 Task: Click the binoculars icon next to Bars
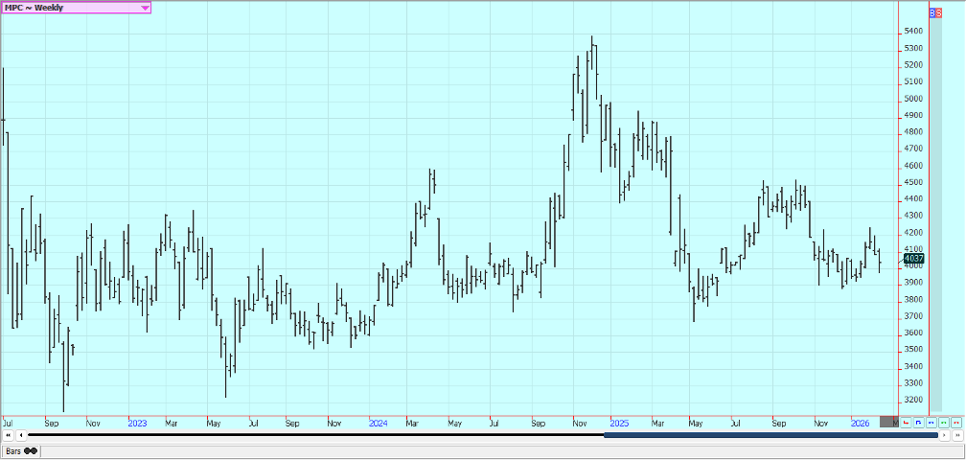pos(32,450)
